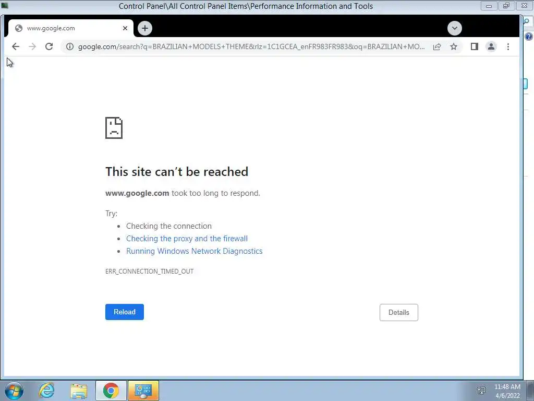Switch to Control Panel taskbar item
Image resolution: width=534 pixels, height=401 pixels.
point(143,391)
